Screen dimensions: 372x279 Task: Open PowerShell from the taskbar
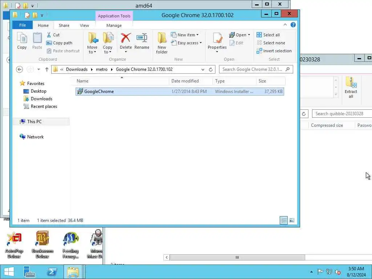[x=52, y=272]
